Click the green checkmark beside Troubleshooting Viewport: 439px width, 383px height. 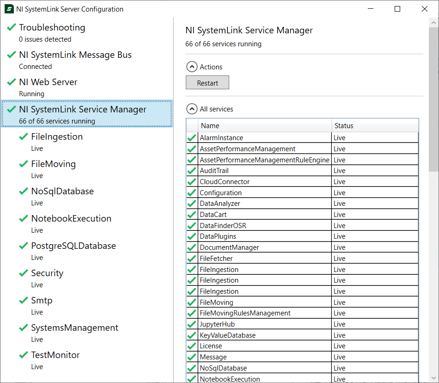[11, 27]
